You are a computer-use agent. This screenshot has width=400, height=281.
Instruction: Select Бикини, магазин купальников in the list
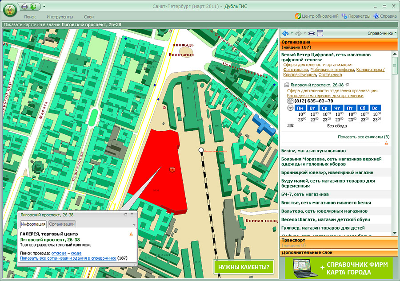click(336, 151)
